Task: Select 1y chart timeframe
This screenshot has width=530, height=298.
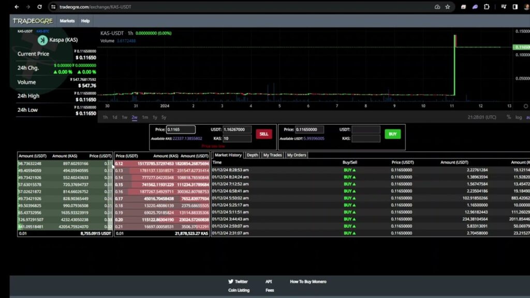Action: coord(155,117)
